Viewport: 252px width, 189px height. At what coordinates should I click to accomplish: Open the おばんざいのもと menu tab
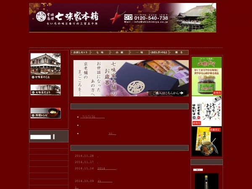tap(159, 52)
